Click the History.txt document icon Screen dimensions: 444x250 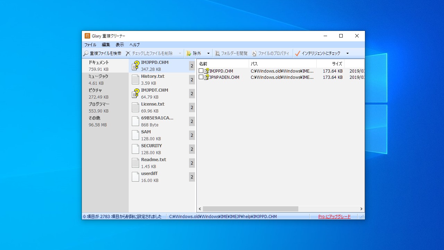135,80
